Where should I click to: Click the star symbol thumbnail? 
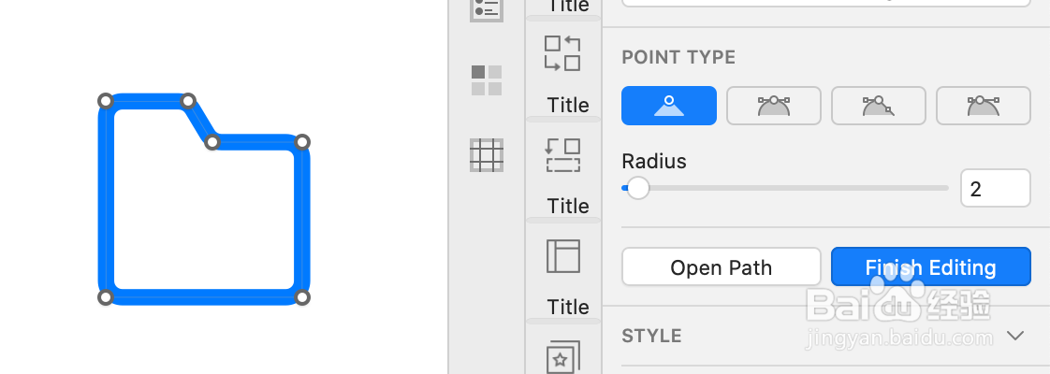pos(562,356)
